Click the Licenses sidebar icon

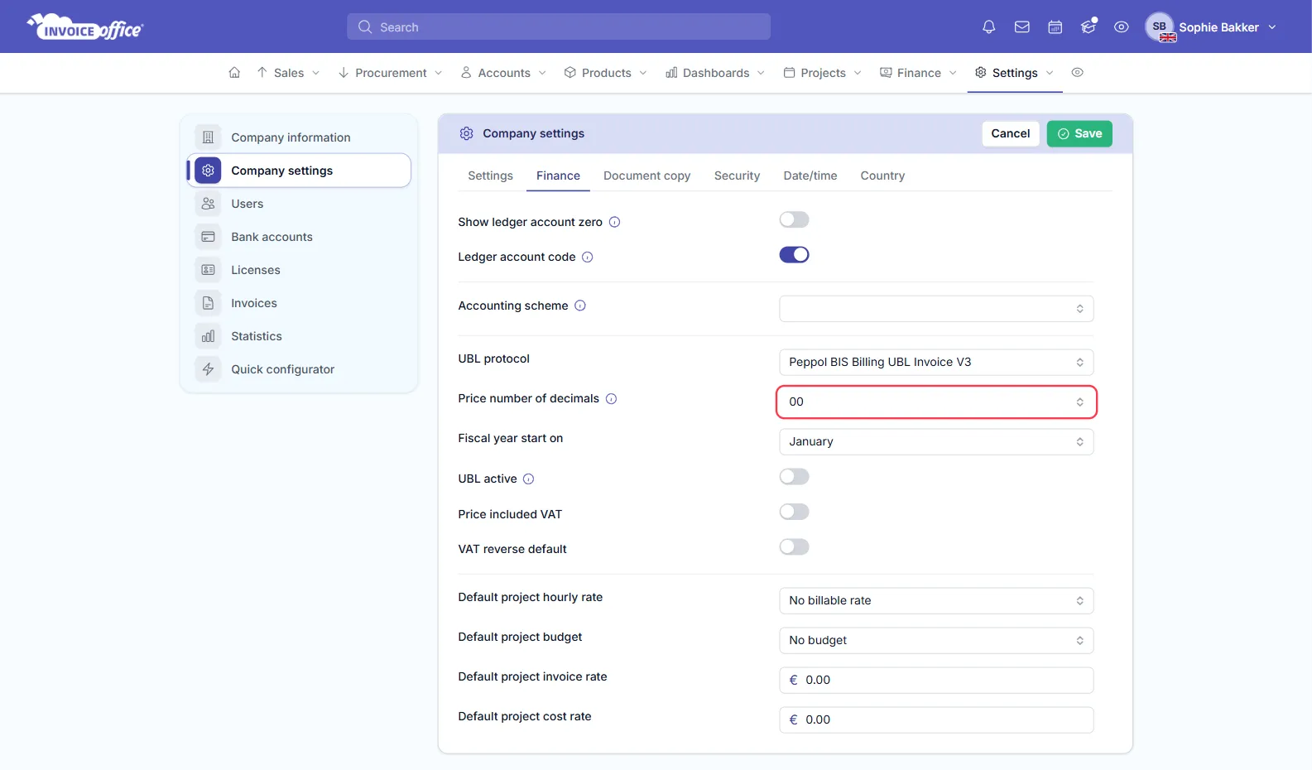tap(209, 270)
